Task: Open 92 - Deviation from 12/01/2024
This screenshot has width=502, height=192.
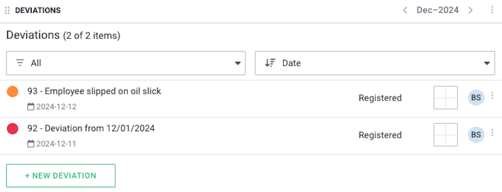Action: [x=91, y=129]
